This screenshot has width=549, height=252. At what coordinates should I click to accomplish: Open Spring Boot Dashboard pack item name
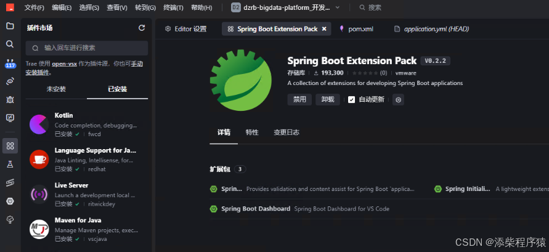(256, 209)
